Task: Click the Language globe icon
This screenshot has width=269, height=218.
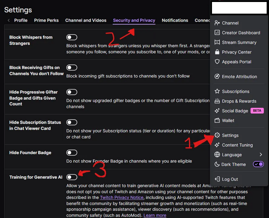Action: [x=217, y=154]
